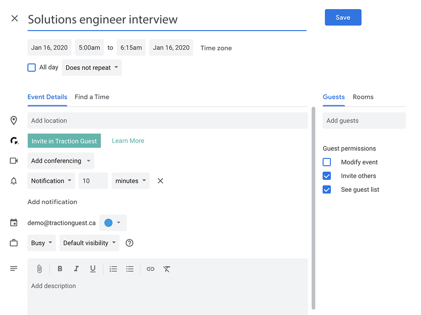Click the Save button
The width and height of the screenshot is (421, 315).
(x=343, y=17)
